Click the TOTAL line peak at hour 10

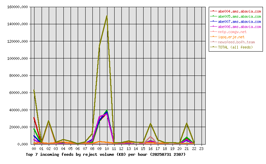(107, 16)
